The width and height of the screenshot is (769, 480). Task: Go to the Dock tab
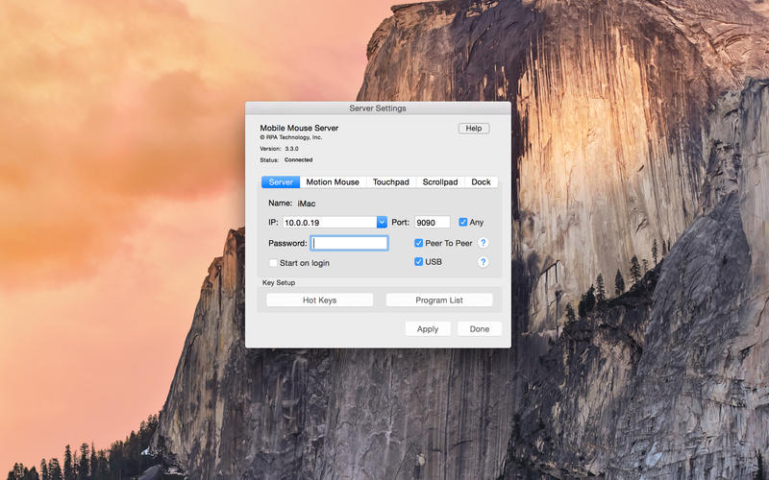point(481,182)
